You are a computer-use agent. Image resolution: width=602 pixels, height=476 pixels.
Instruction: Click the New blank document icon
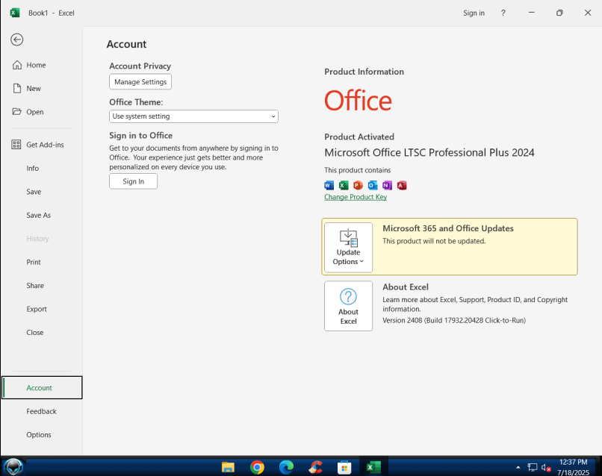17,88
